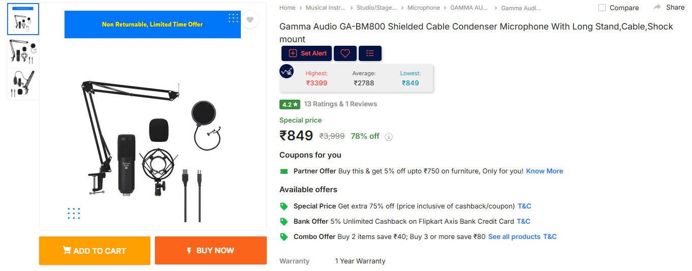Click the BUY NOW button

click(x=211, y=251)
